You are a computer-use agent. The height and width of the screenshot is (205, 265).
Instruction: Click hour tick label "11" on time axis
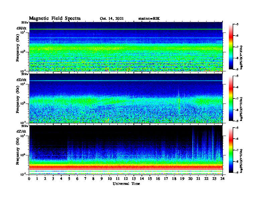(x=118, y=179)
